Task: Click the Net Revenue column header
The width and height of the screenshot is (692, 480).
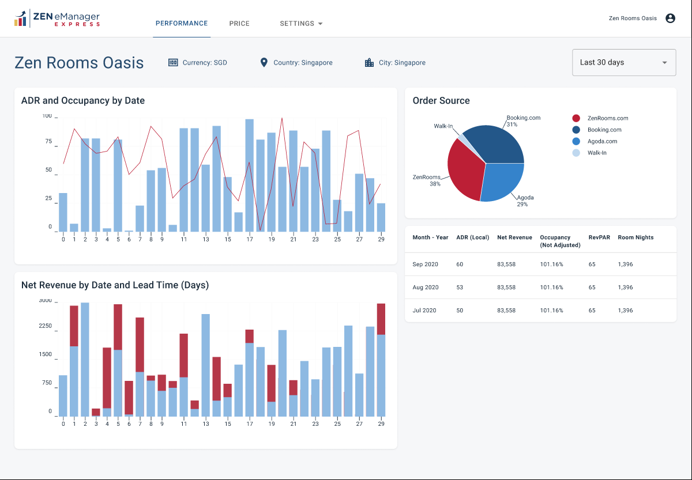Action: pos(514,237)
